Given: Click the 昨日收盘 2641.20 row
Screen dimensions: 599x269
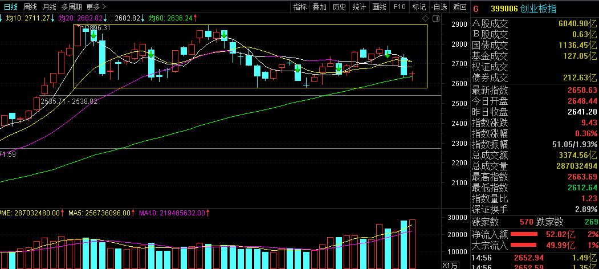Looking at the screenshot, I should (535, 112).
